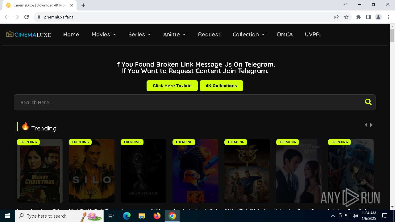View site info lock icon
395x222 pixels.
click(x=39, y=17)
